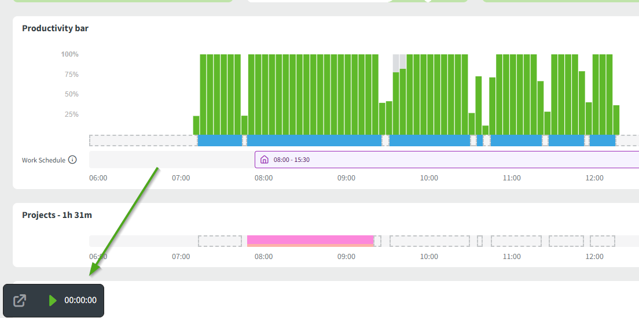Select the first blue activity segment after 07:00
The width and height of the screenshot is (639, 318).
click(x=219, y=140)
